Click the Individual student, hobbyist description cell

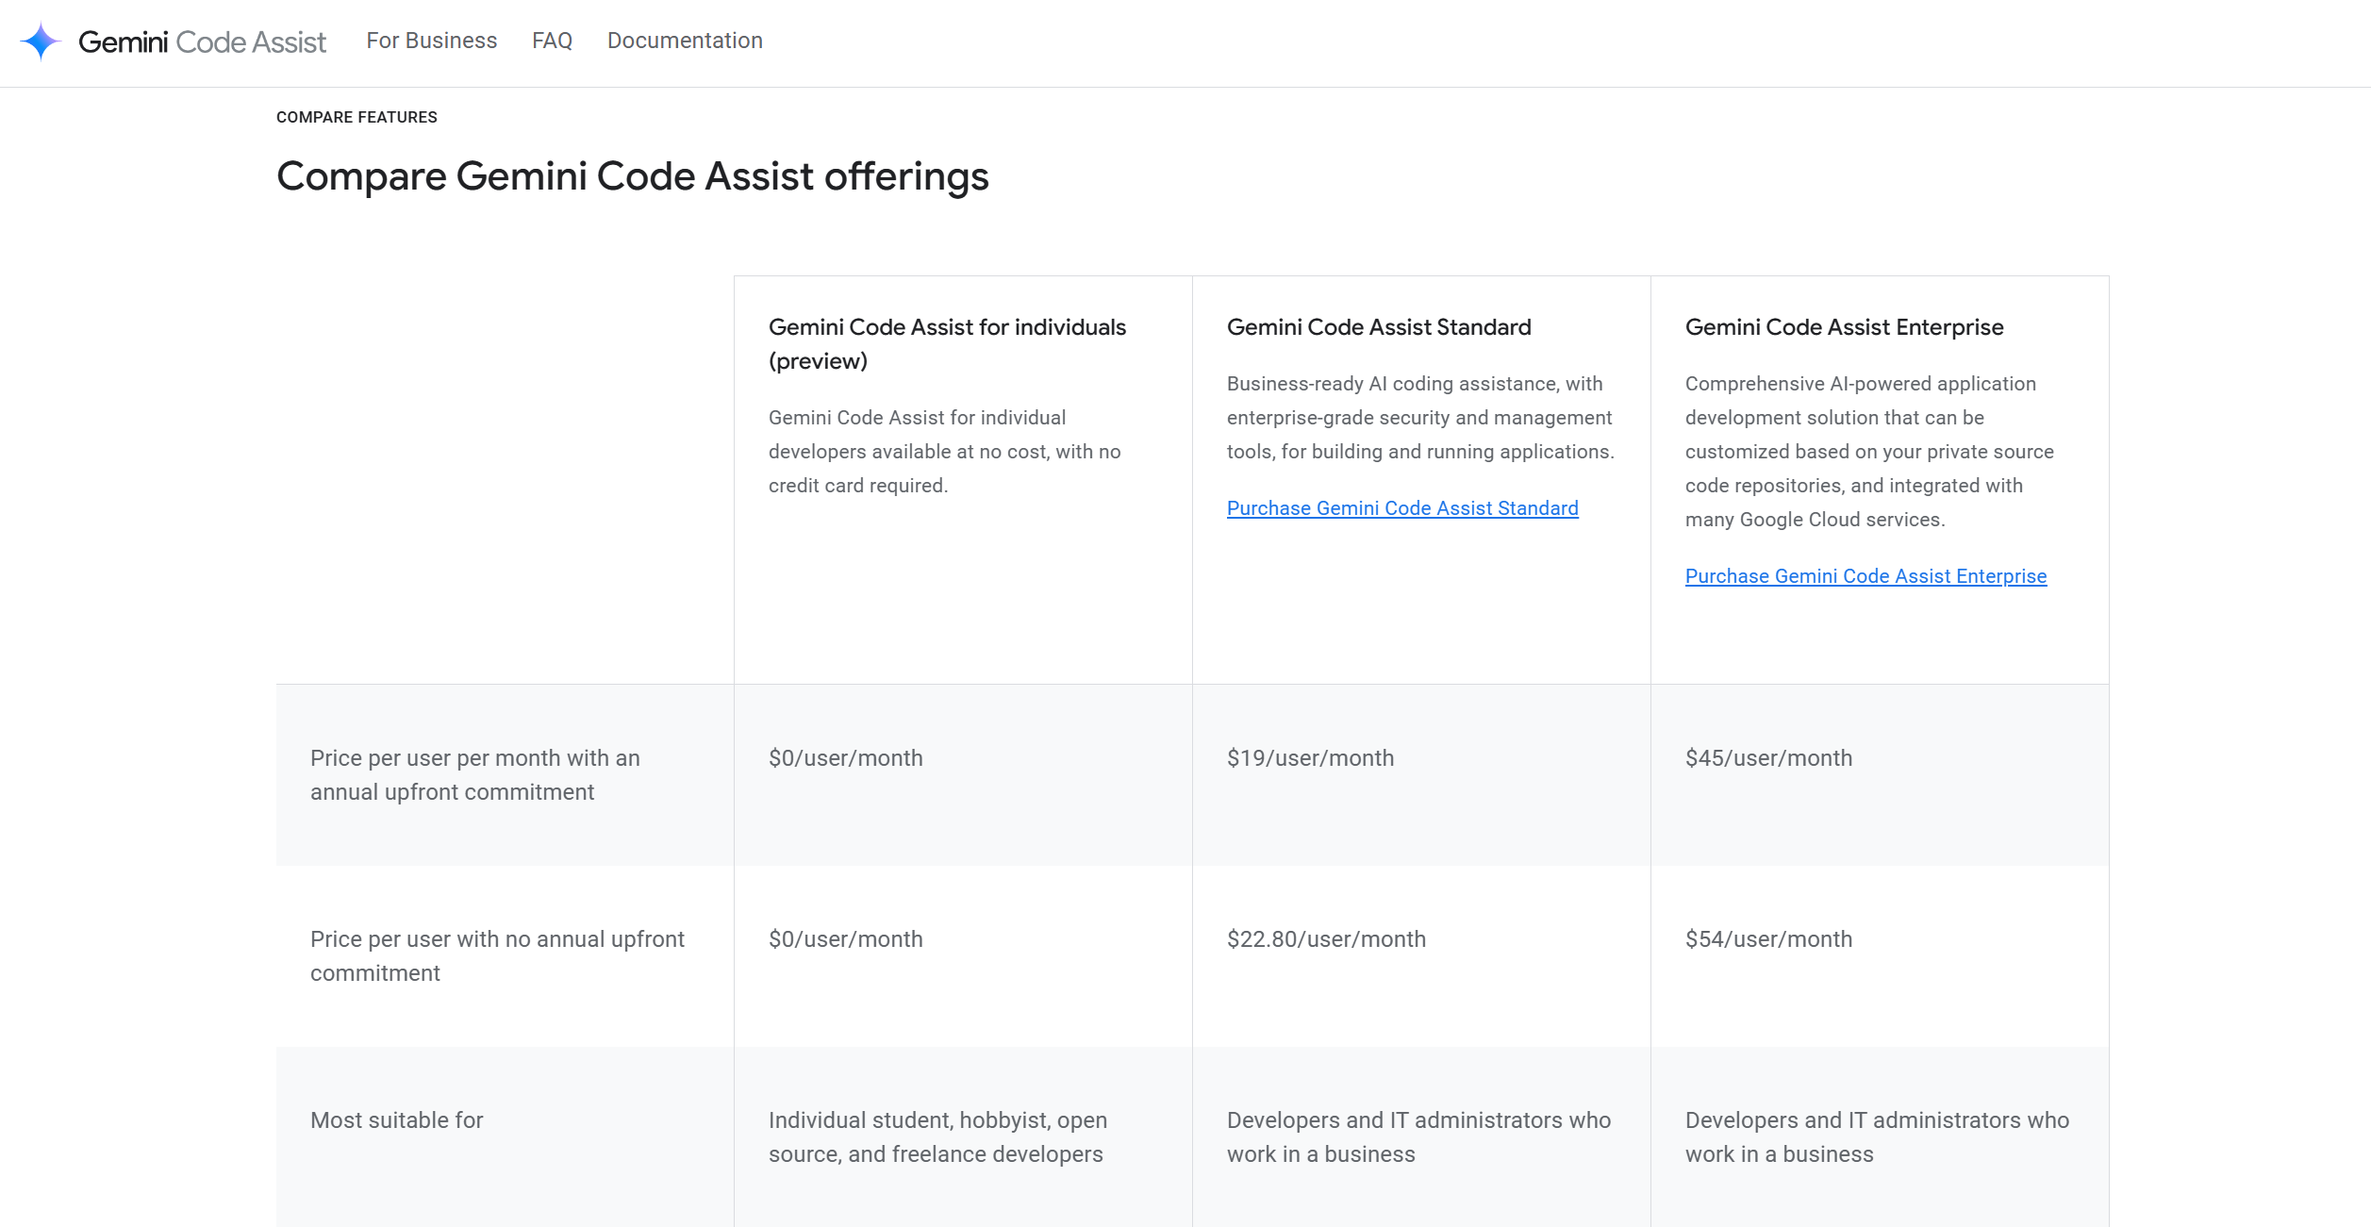click(938, 1136)
